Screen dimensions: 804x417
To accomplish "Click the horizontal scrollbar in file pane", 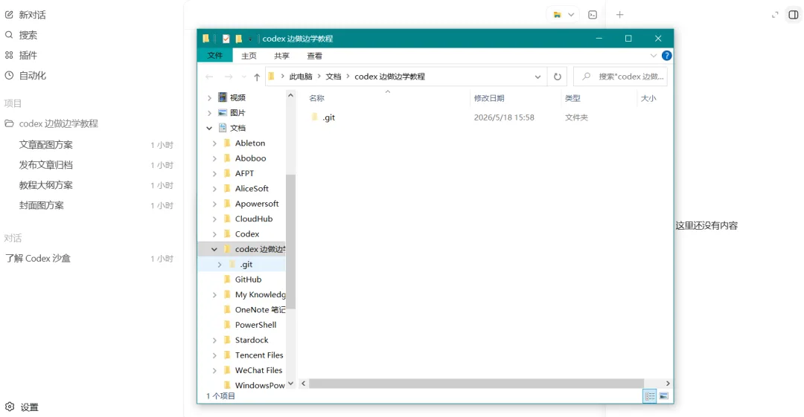I will (x=476, y=384).
